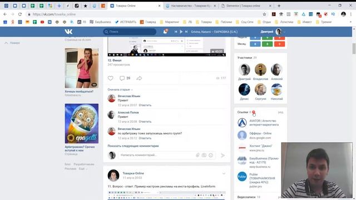Focus the VK search field

coord(130,32)
